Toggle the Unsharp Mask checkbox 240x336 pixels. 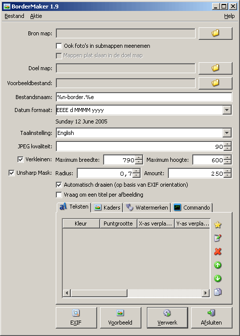click(x=11, y=173)
